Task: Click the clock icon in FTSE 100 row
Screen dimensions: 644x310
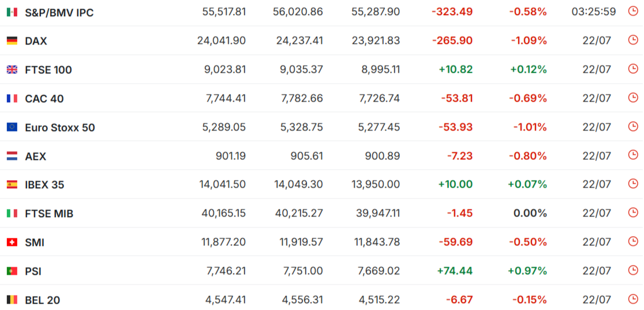Action: (633, 69)
